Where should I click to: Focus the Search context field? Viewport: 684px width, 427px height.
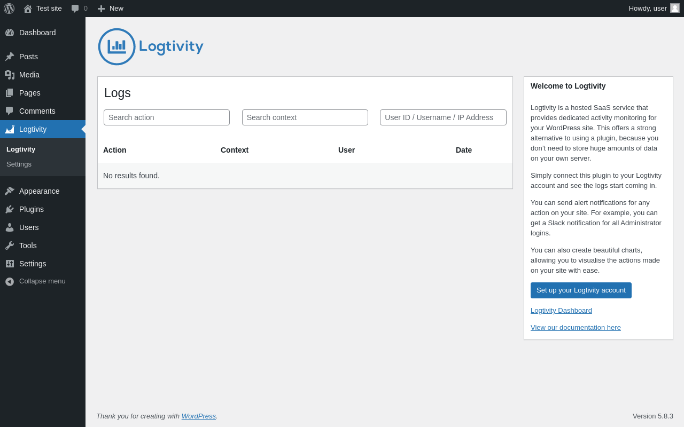point(305,117)
